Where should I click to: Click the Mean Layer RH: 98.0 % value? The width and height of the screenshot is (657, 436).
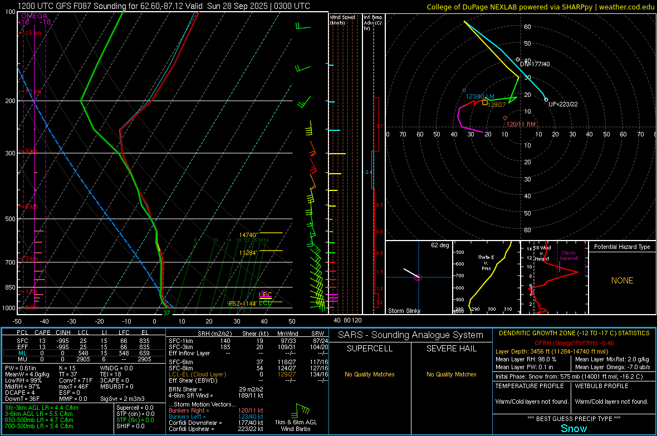526,359
